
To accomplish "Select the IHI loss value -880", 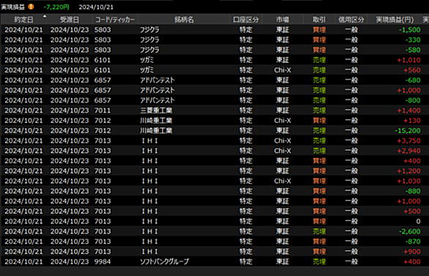I will tap(413, 191).
